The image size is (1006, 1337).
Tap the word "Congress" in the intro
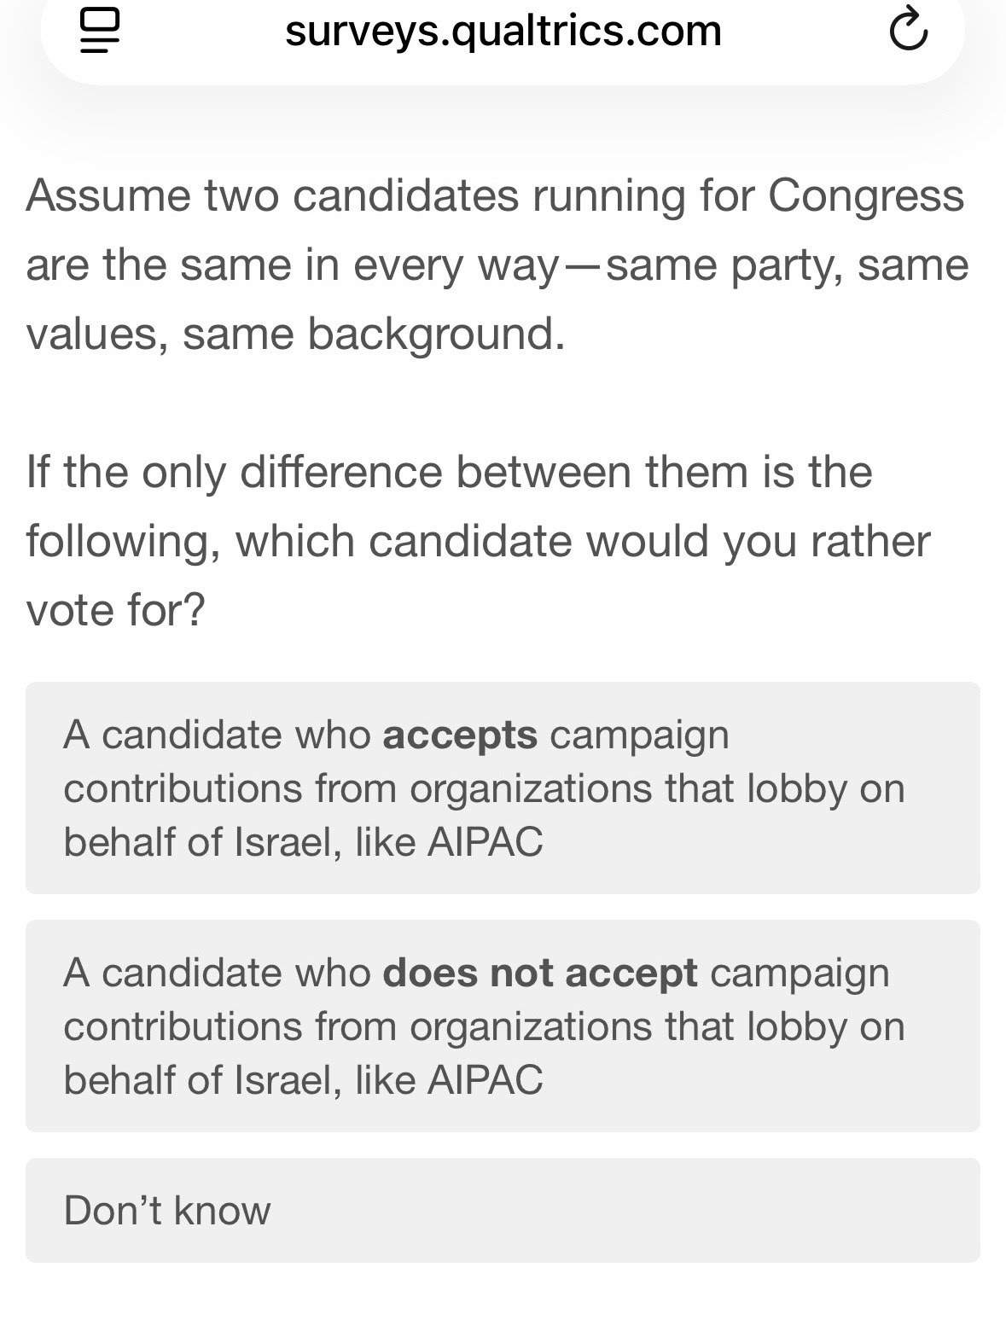pyautogui.click(x=866, y=196)
